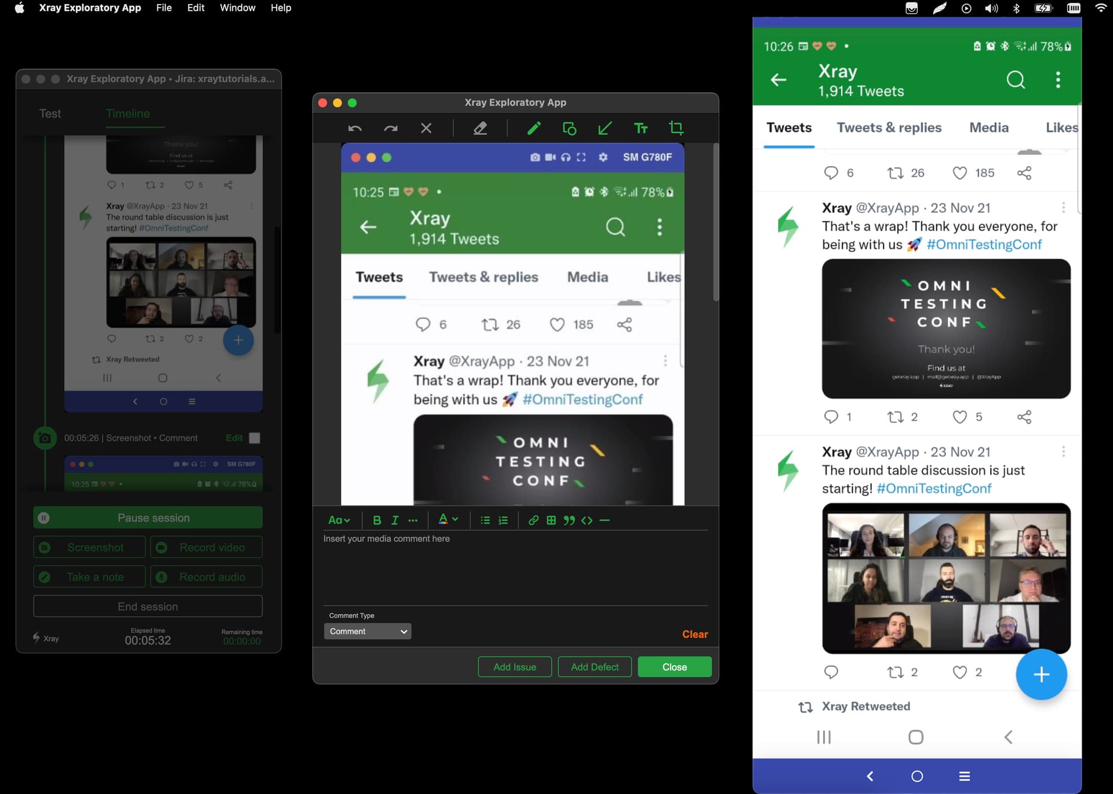This screenshot has width=1113, height=794.
Task: Click Edit on the 00:05:26 screenshot entry
Action: click(x=234, y=438)
